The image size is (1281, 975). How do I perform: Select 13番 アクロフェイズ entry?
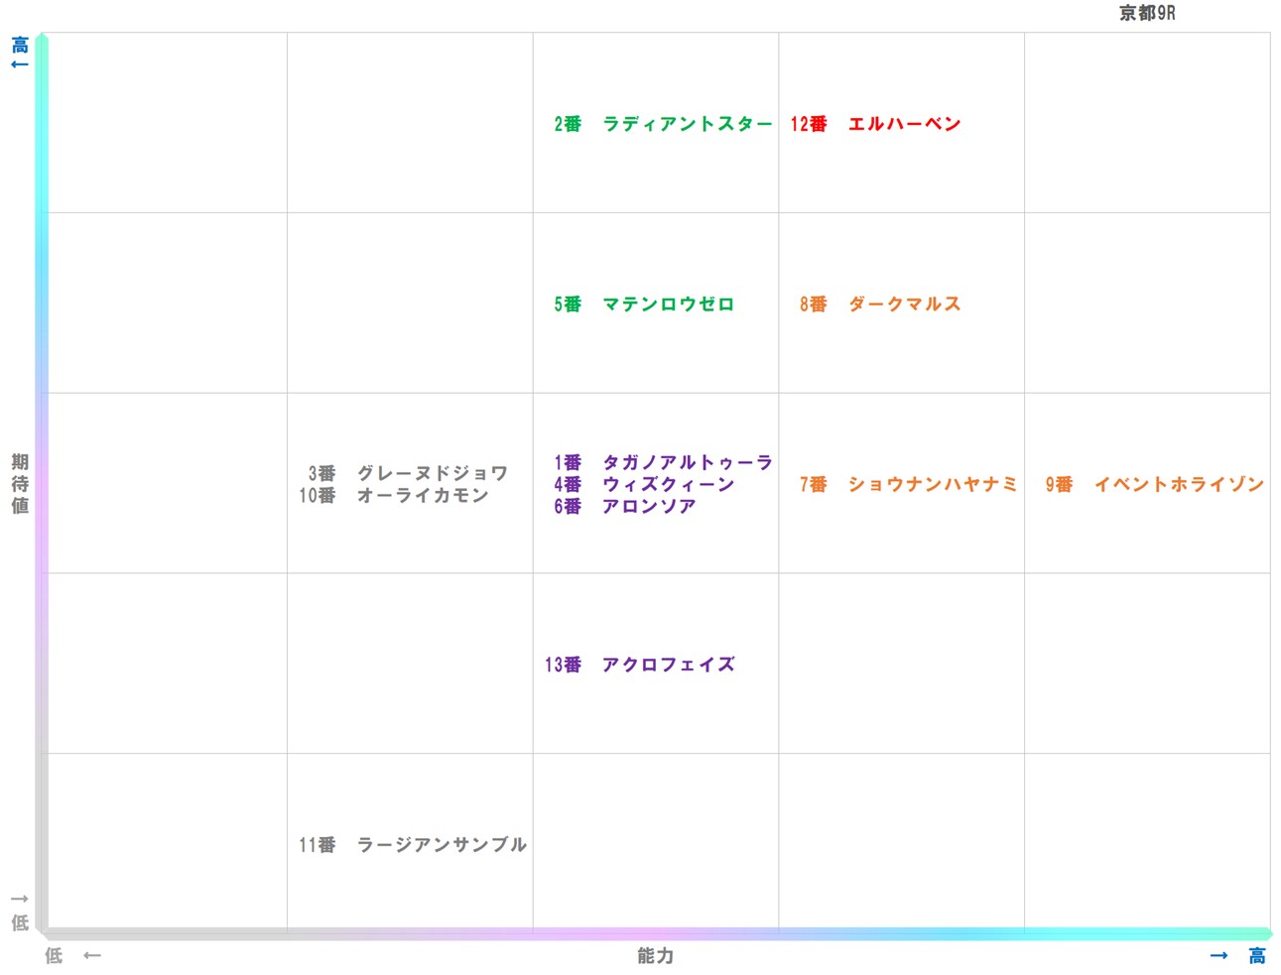pos(640,665)
